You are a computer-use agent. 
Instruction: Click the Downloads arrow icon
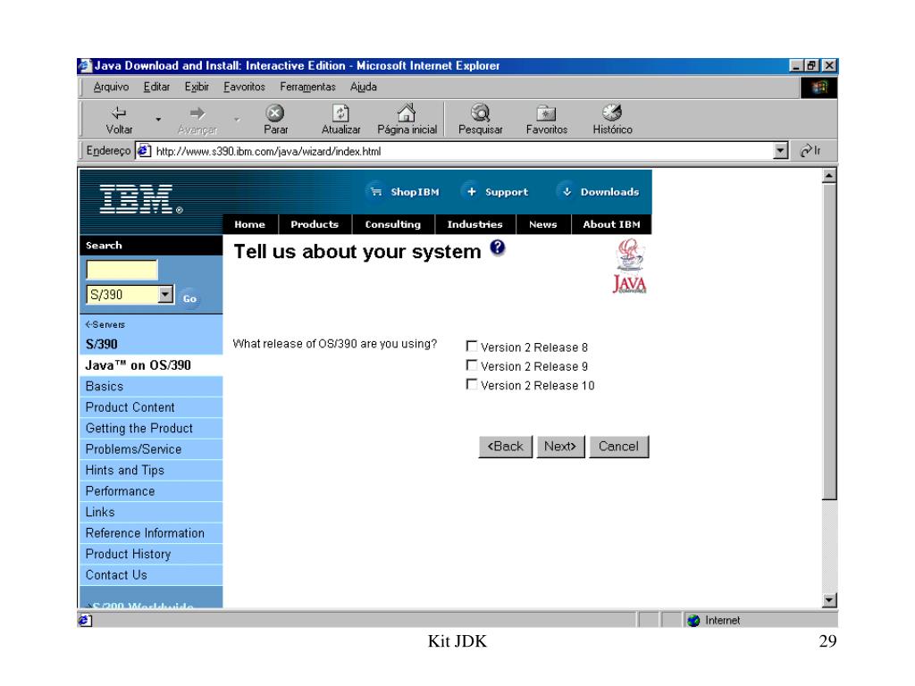567,191
